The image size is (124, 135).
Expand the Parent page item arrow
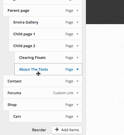pyautogui.click(x=78, y=10)
